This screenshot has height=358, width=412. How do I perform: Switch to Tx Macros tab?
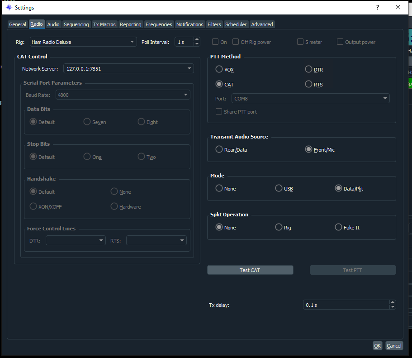104,24
